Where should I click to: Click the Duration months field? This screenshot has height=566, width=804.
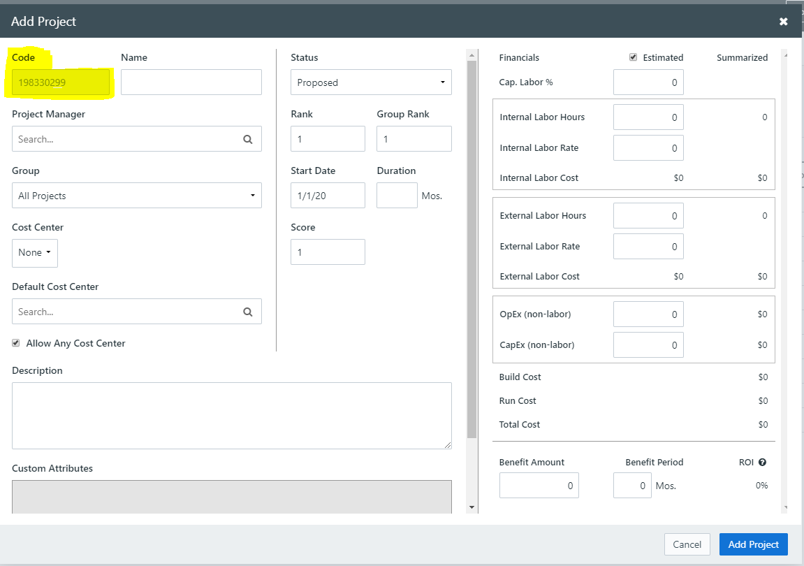(x=397, y=196)
